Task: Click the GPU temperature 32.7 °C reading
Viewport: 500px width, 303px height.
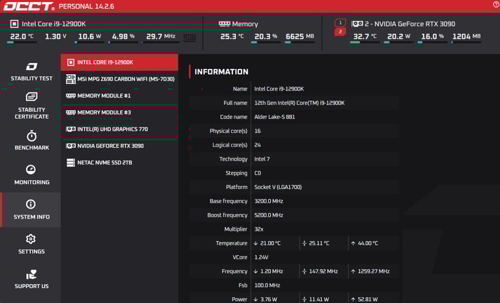Action: pyautogui.click(x=365, y=36)
